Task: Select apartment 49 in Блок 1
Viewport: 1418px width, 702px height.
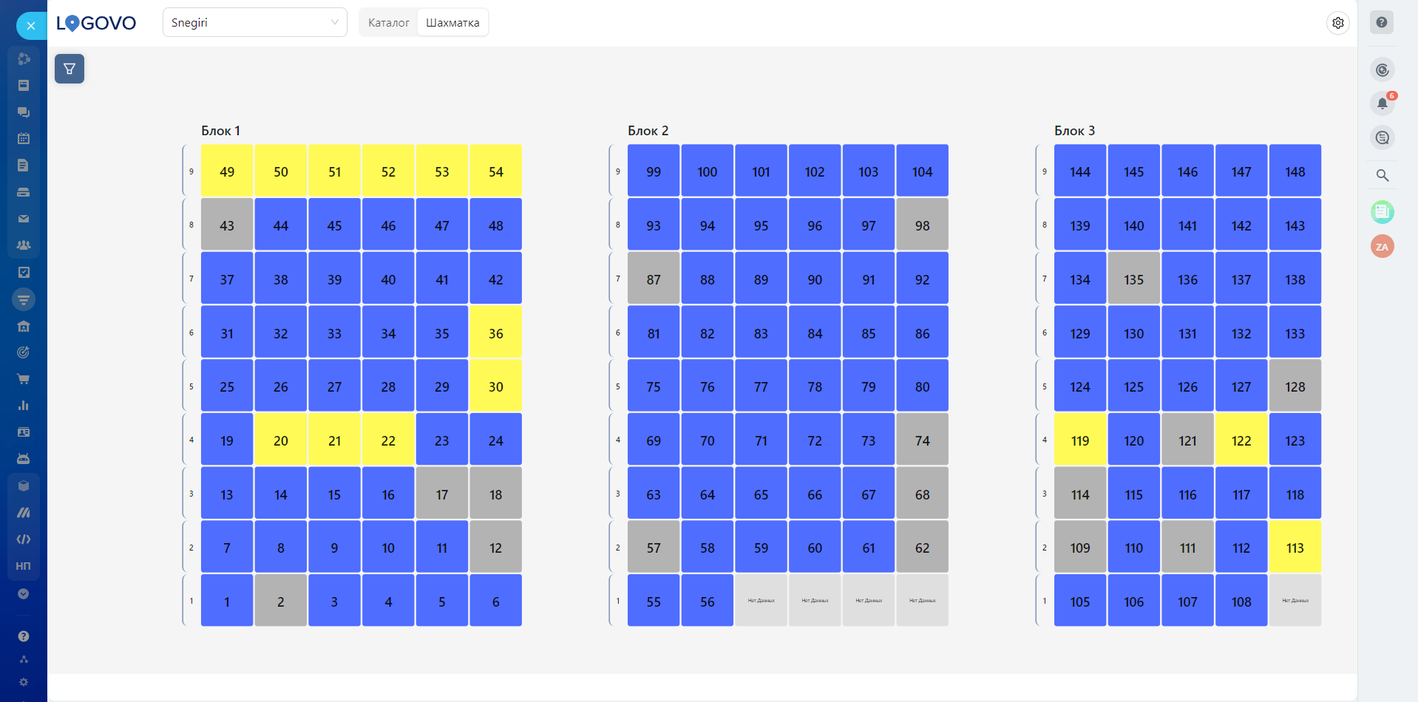Action: point(227,171)
